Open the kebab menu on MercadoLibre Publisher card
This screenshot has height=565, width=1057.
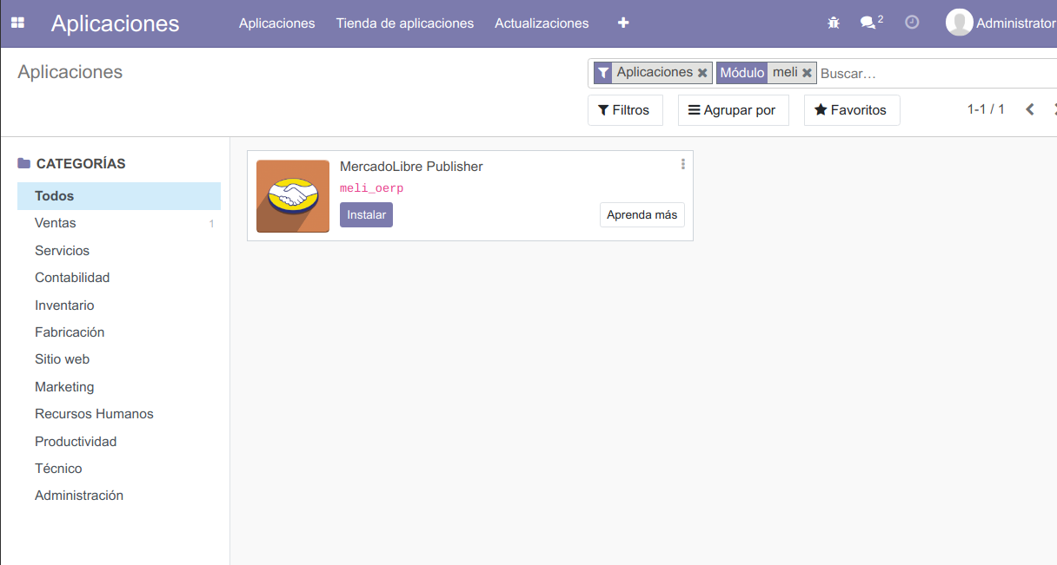pyautogui.click(x=682, y=164)
